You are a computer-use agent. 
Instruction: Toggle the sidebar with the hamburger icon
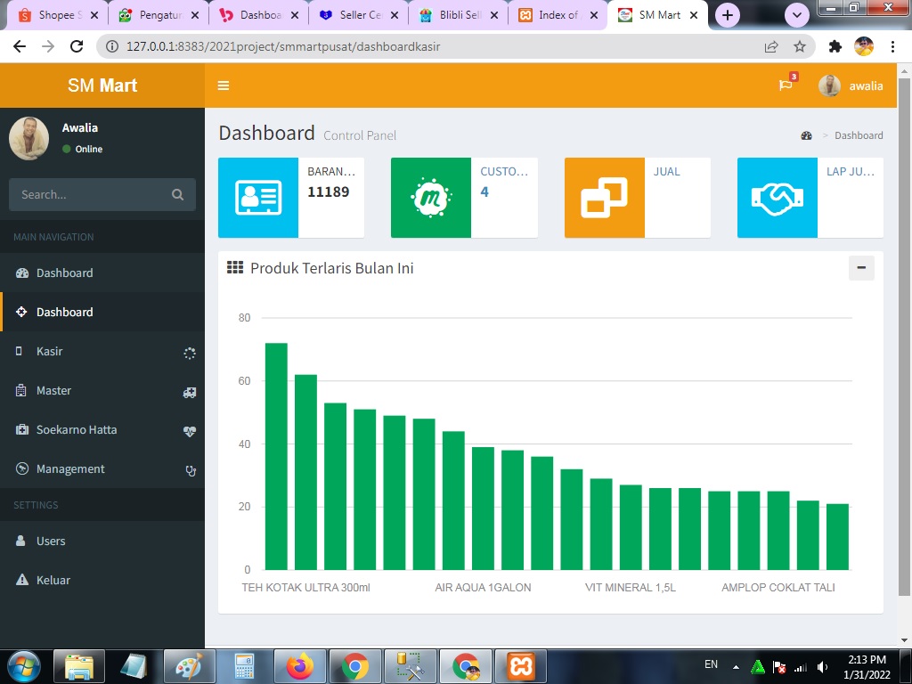224,85
